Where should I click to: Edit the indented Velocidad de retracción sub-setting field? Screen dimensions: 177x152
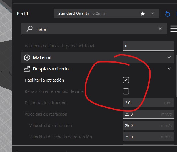pyautogui.click(x=148, y=126)
